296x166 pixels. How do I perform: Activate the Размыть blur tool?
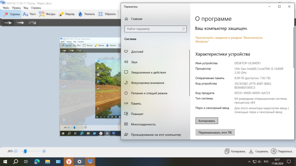click(86, 14)
